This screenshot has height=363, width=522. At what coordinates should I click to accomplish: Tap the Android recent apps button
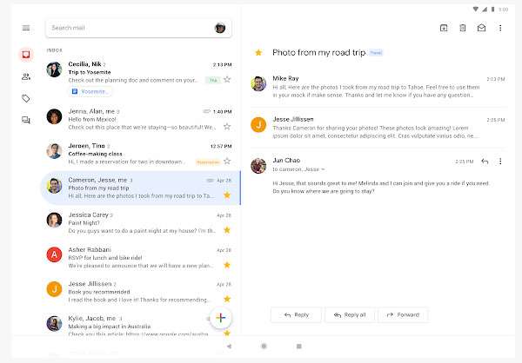[299, 346]
